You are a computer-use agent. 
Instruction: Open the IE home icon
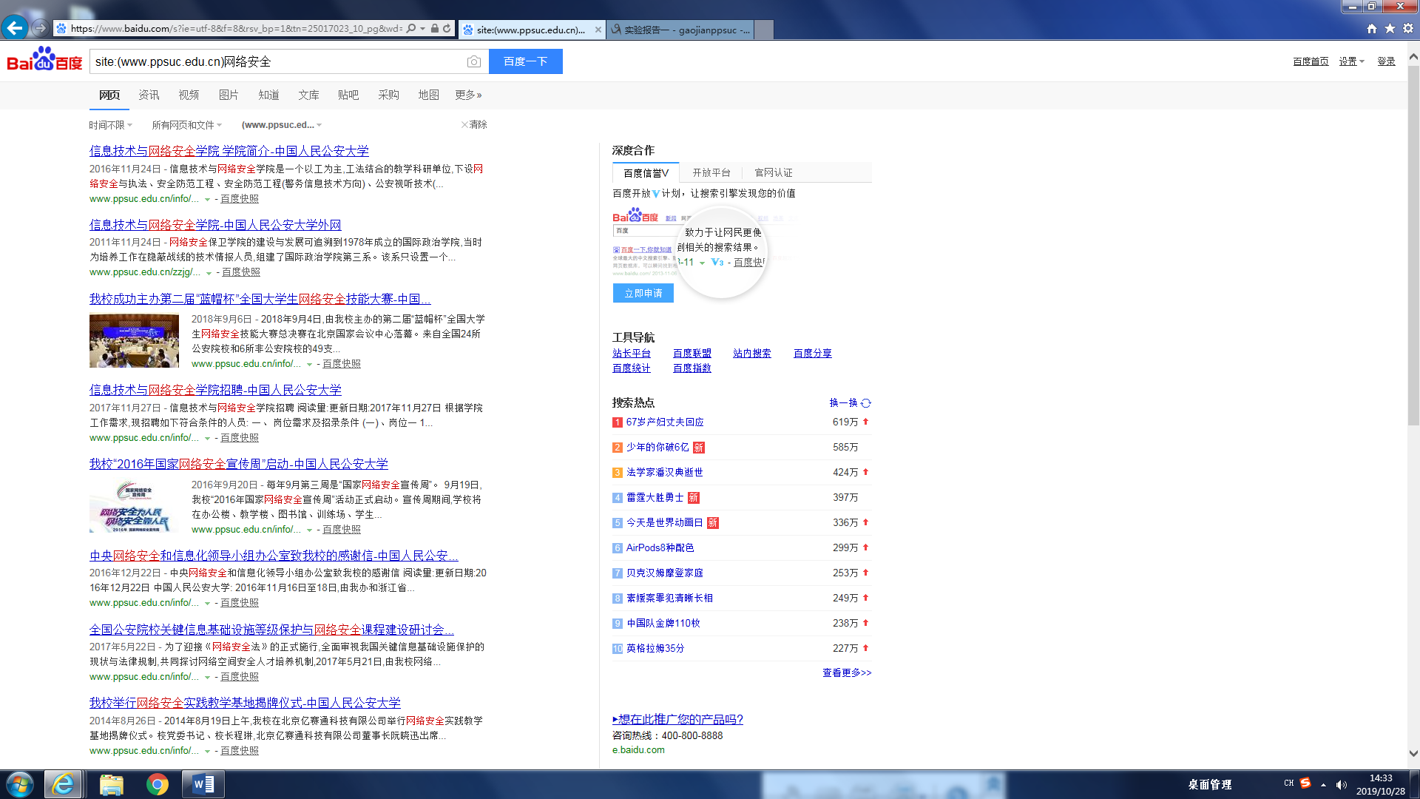coord(1372,29)
